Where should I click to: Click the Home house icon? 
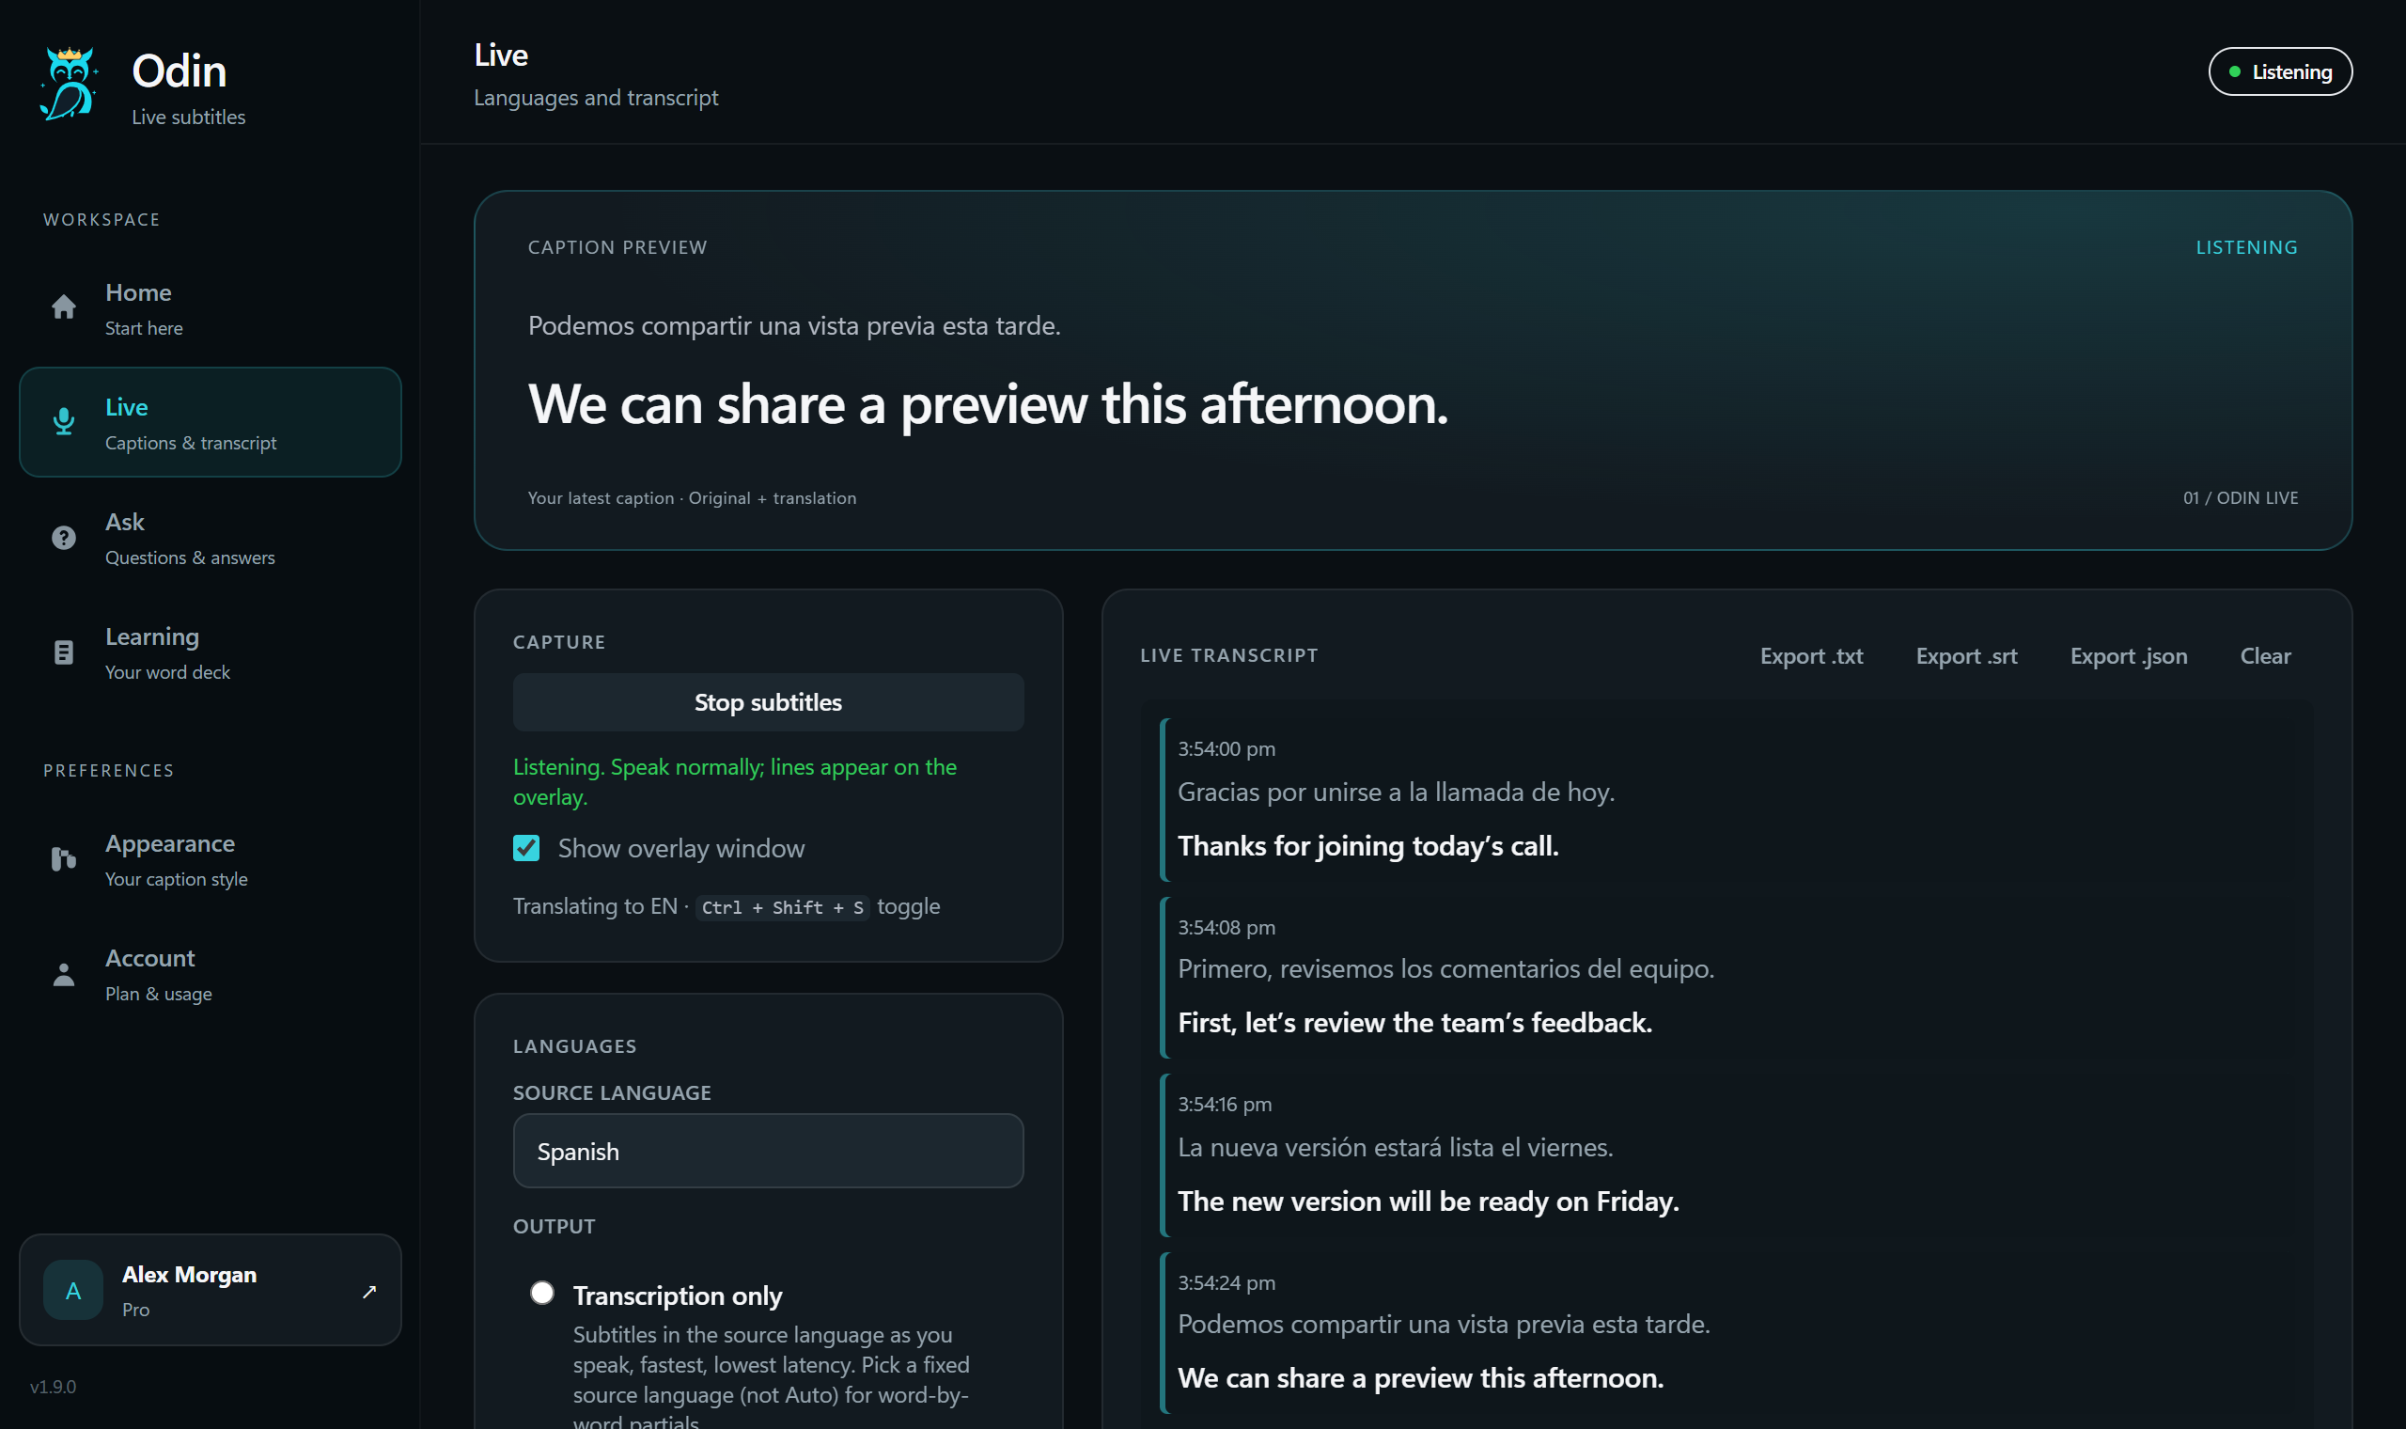click(x=64, y=307)
